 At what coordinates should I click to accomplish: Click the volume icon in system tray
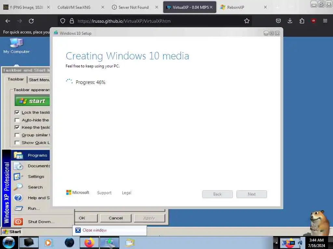[300, 243]
